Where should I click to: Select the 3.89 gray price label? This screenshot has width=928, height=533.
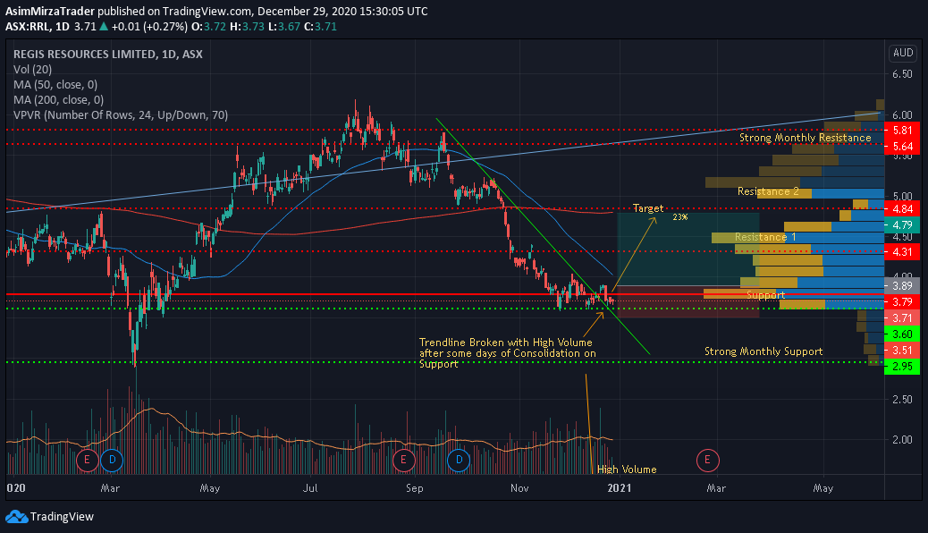coord(902,286)
